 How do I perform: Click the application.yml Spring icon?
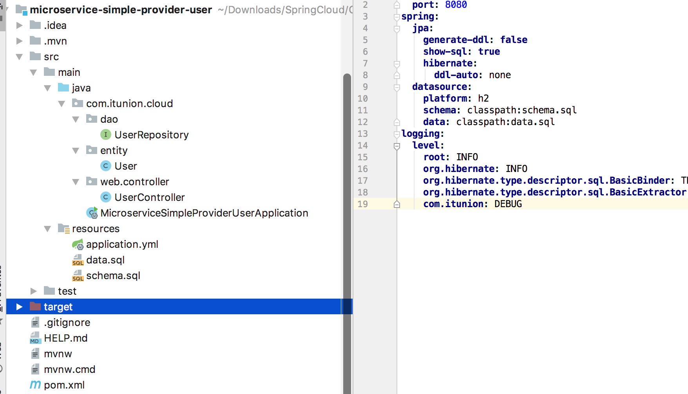point(78,244)
